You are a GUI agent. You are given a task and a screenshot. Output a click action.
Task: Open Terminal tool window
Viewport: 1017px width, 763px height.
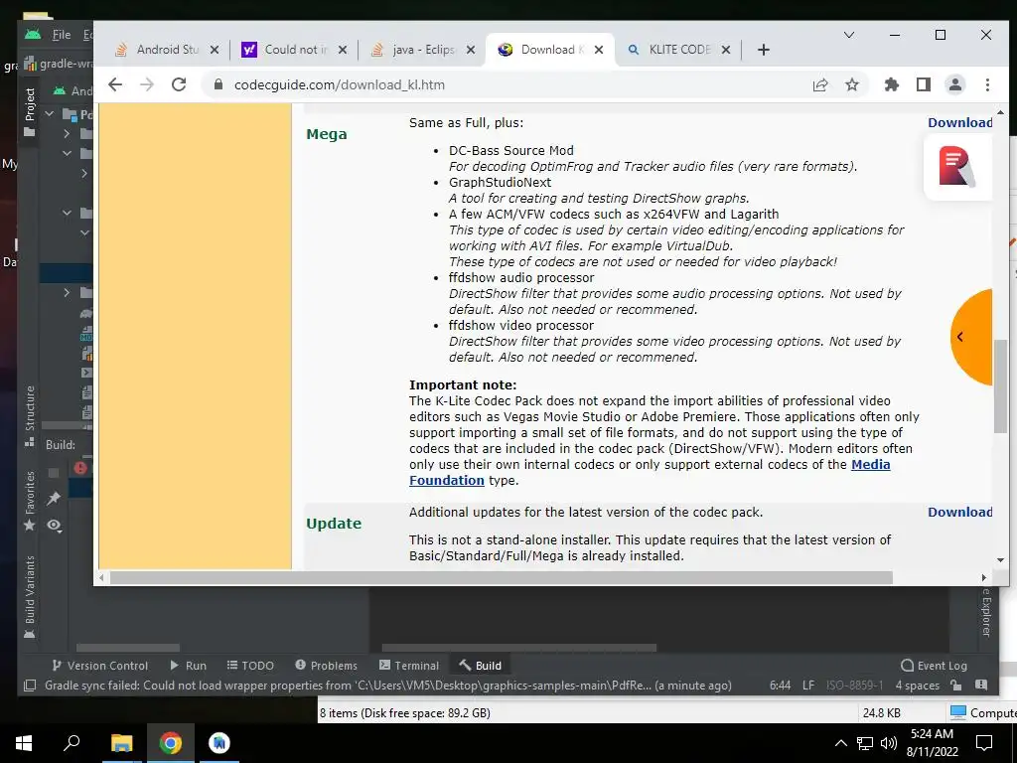coord(409,665)
